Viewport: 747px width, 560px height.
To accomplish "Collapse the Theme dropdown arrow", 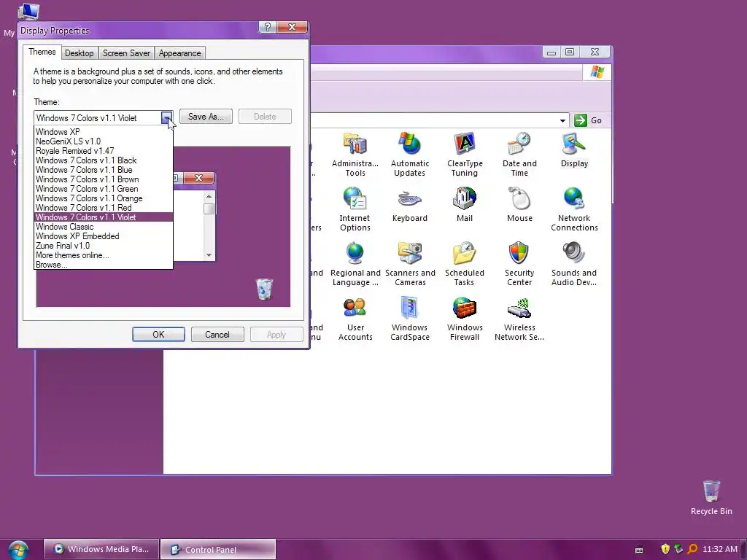I will (166, 117).
